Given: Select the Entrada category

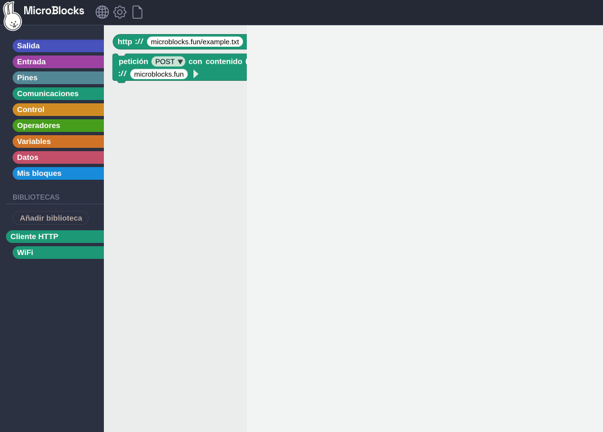Looking at the screenshot, I should pos(58,62).
